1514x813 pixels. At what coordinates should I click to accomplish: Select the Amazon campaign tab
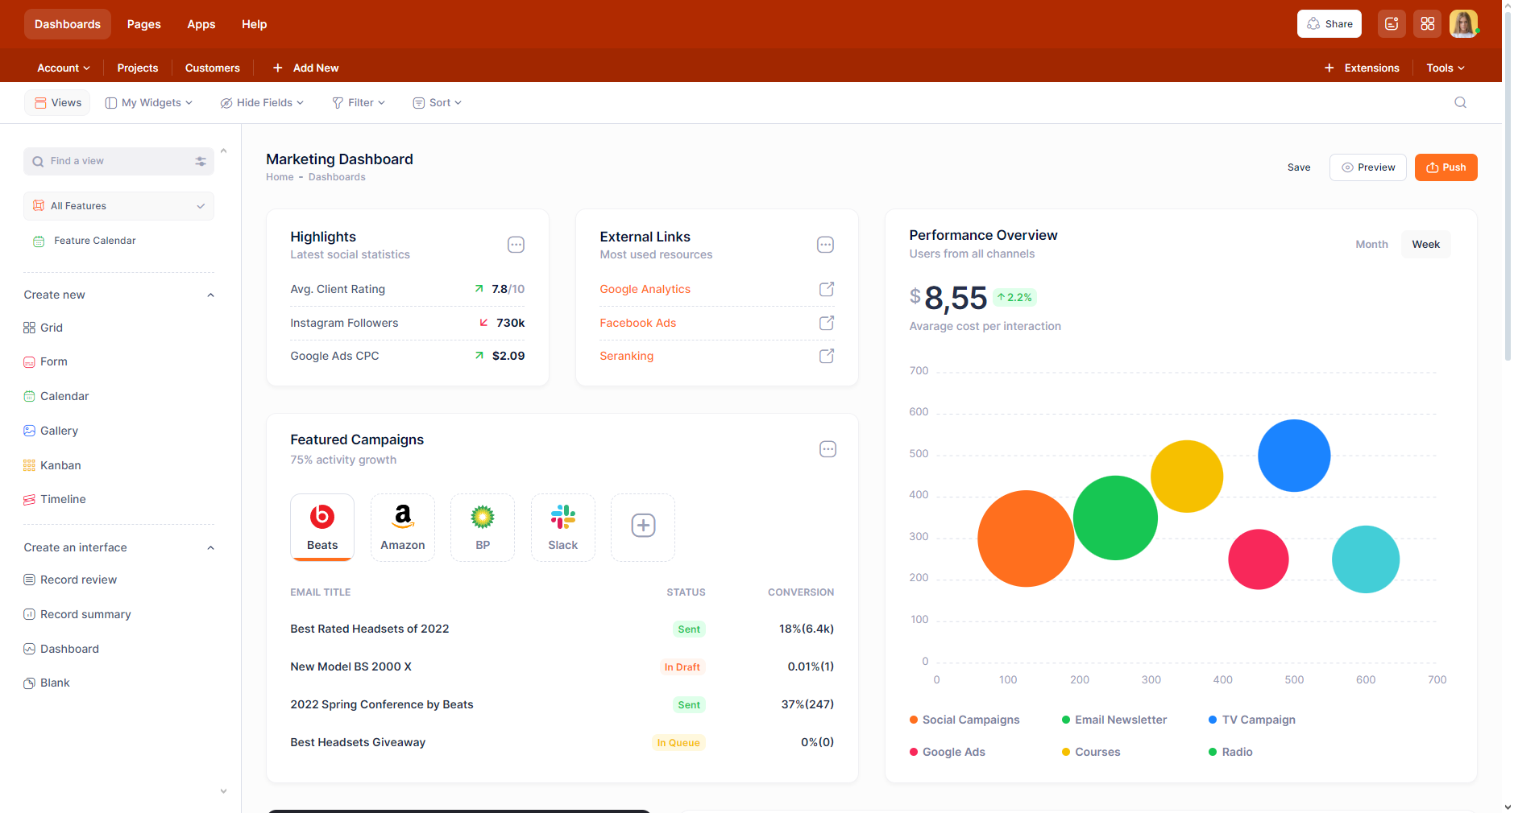tap(402, 527)
